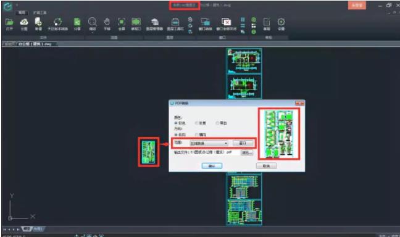Select the black-and-white radio button
Screen dimensions: 400x237
217,123
